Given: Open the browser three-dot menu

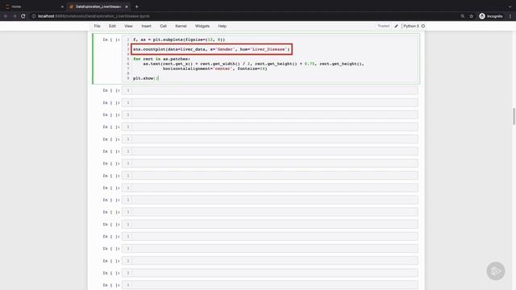Looking at the screenshot, I should coord(510,16).
